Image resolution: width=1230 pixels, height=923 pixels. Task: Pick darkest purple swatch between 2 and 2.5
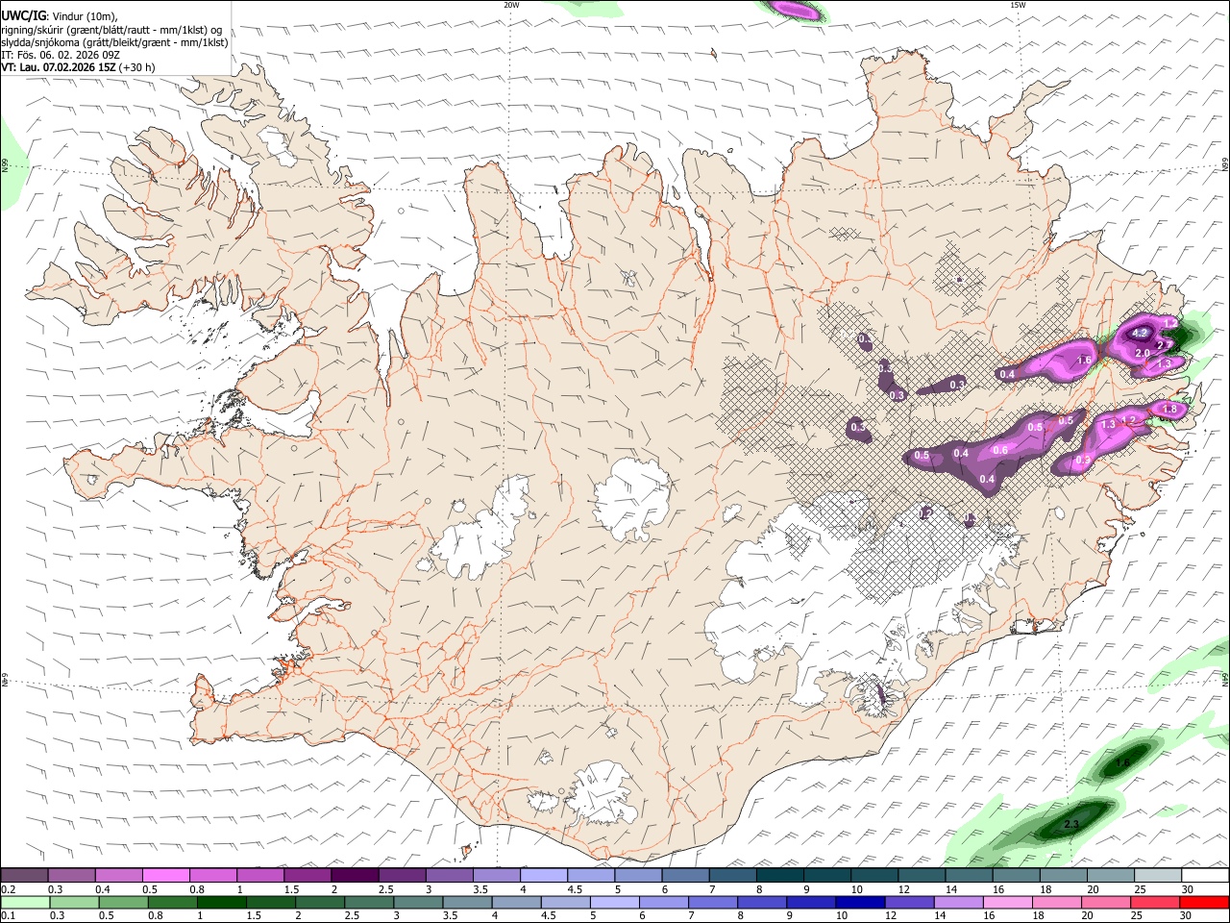[354, 875]
